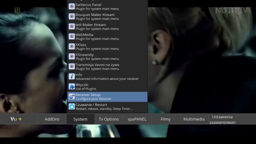Viewport: 256px width, 144px height.
Task: Click the SatVenus Panel plugin icon
Action: [72, 6]
